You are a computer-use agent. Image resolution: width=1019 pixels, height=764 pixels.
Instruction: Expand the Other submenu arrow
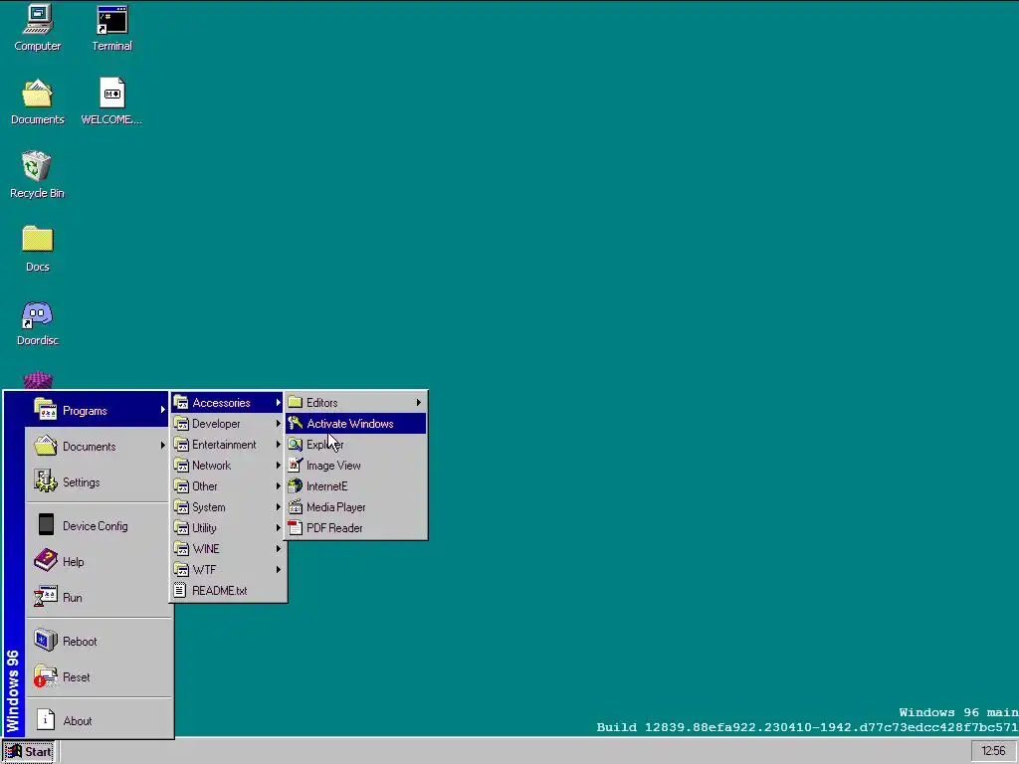point(279,485)
